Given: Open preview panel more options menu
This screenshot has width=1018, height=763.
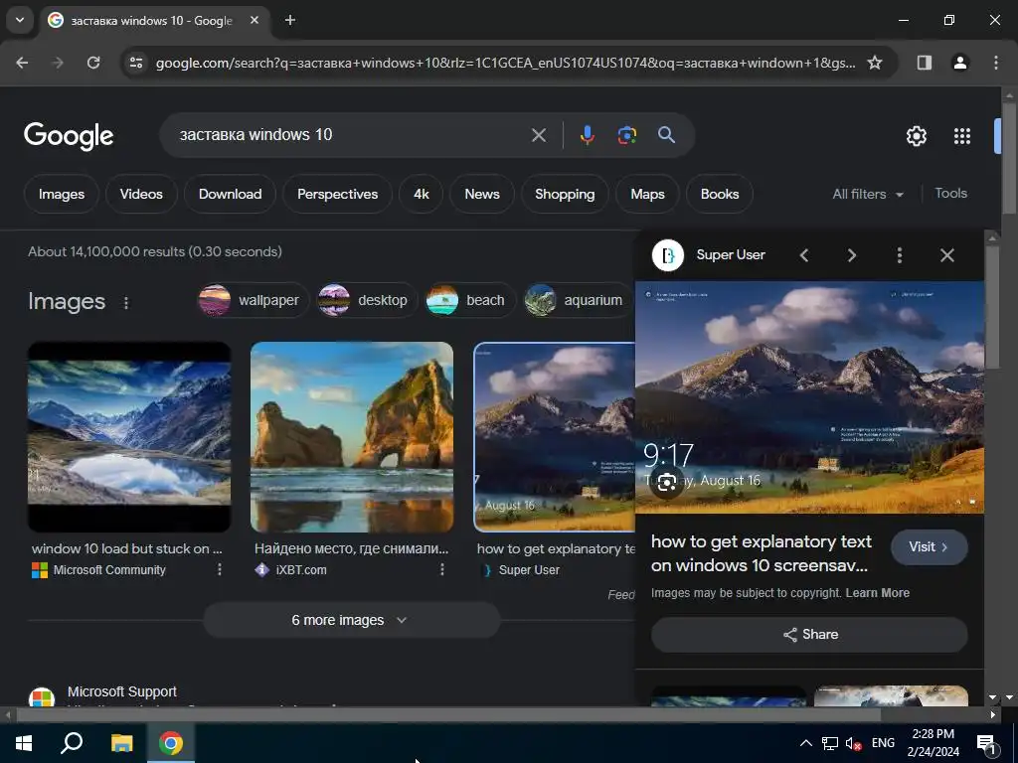Looking at the screenshot, I should [899, 255].
